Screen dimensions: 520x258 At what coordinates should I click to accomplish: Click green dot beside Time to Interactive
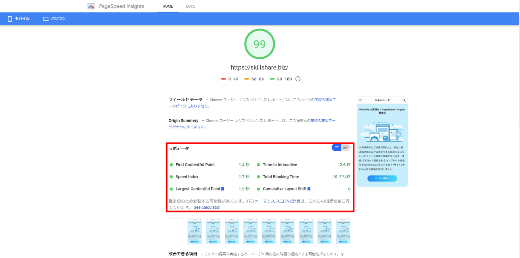(258, 165)
